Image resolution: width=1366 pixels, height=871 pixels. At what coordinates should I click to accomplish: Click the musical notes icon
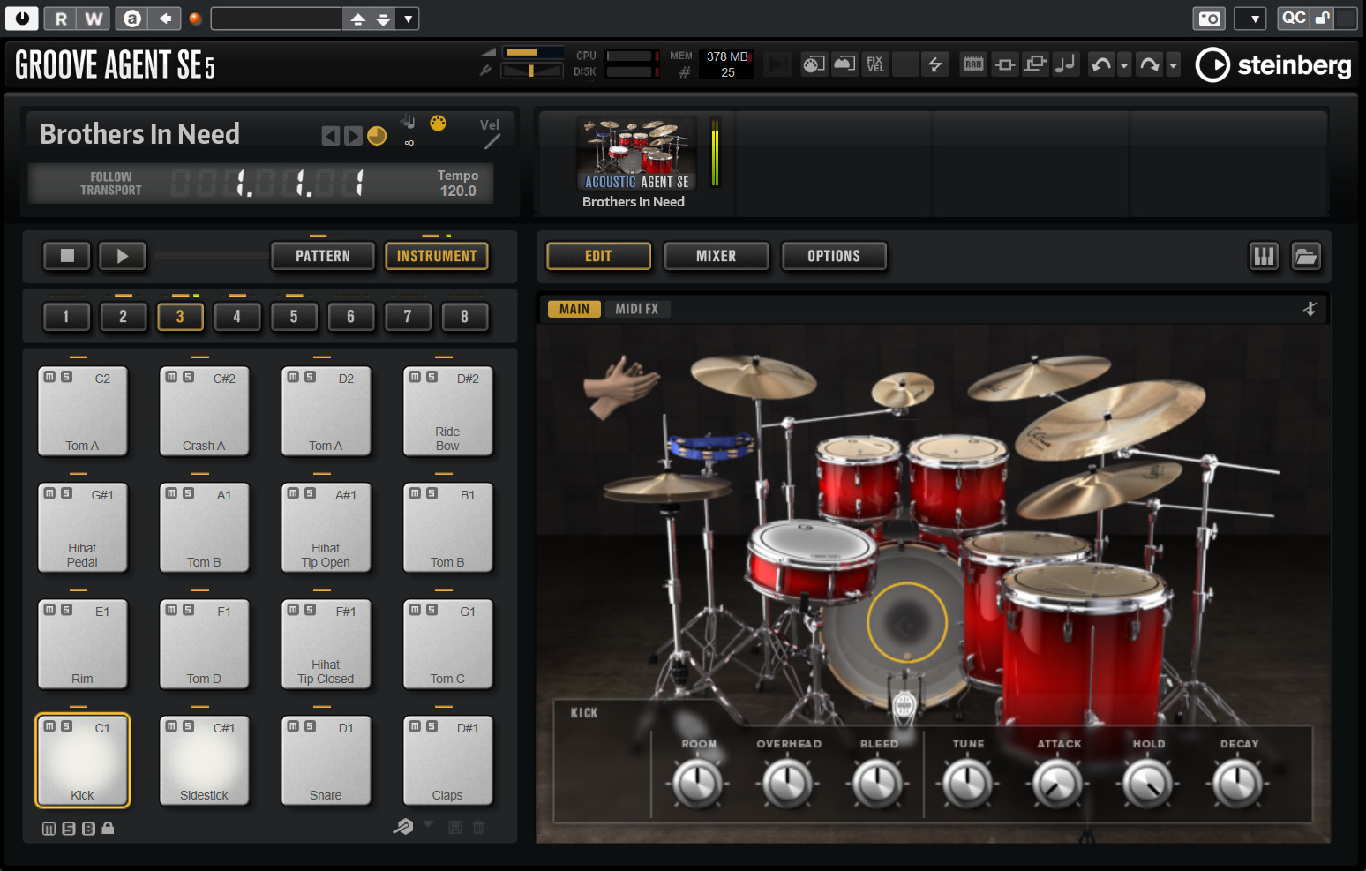click(x=1066, y=64)
